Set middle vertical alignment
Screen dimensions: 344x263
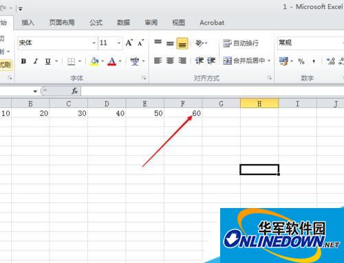(x=170, y=43)
